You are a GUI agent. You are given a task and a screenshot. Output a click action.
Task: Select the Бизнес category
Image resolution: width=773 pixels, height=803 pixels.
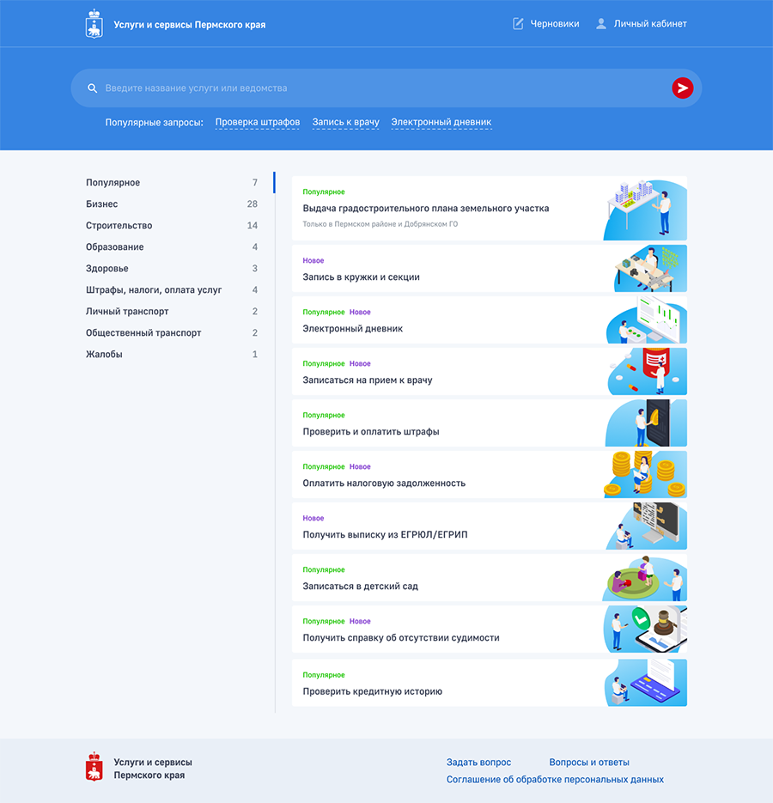pos(102,204)
